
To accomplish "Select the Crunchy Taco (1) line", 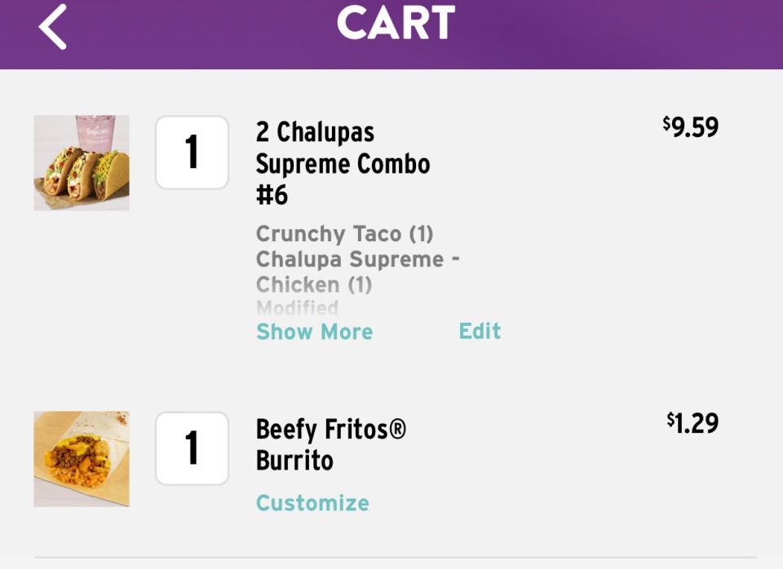I will point(344,234).
